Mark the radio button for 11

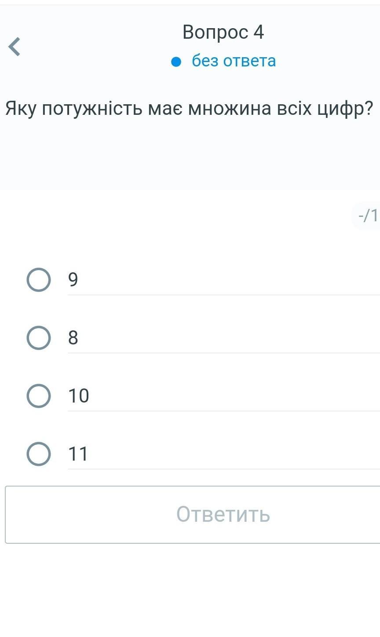coord(38,454)
